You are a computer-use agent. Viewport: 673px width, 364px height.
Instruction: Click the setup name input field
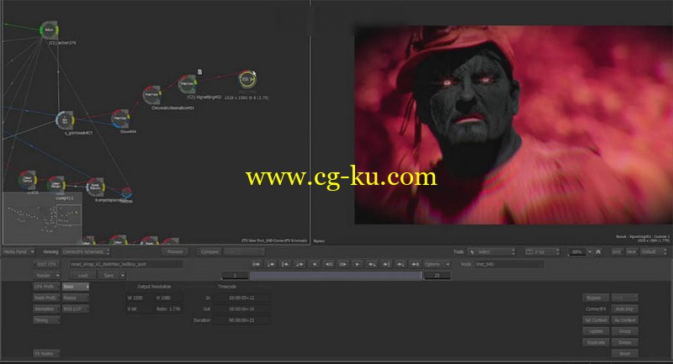[x=125, y=264]
